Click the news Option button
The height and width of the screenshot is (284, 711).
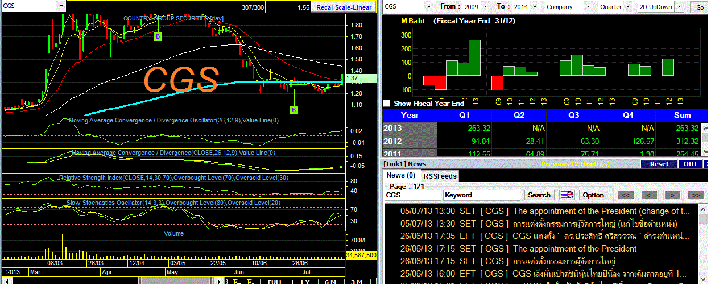pyautogui.click(x=593, y=195)
